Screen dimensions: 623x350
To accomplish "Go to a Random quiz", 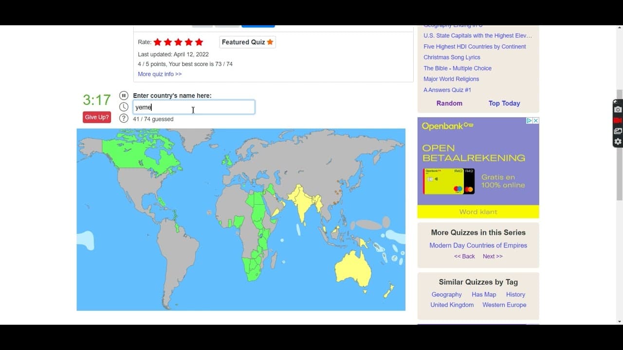I will tap(449, 103).
